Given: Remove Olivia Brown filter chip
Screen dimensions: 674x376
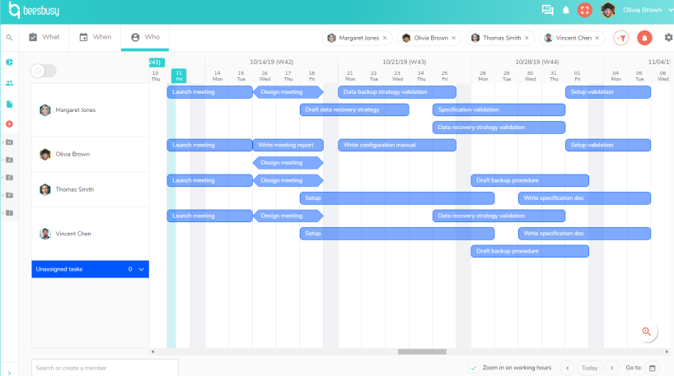Looking at the screenshot, I should [453, 38].
